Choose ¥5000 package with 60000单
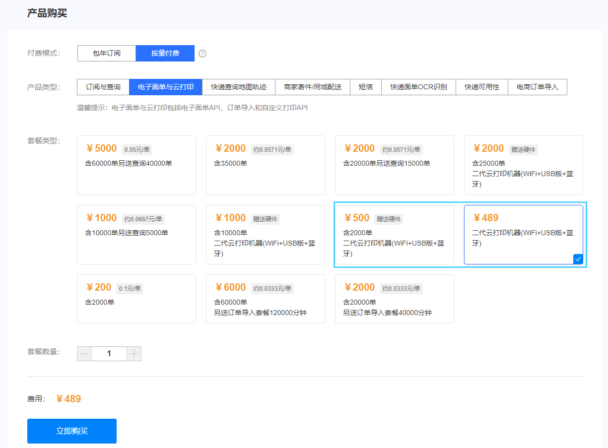Viewport: 608px width, 448px height. [136, 165]
